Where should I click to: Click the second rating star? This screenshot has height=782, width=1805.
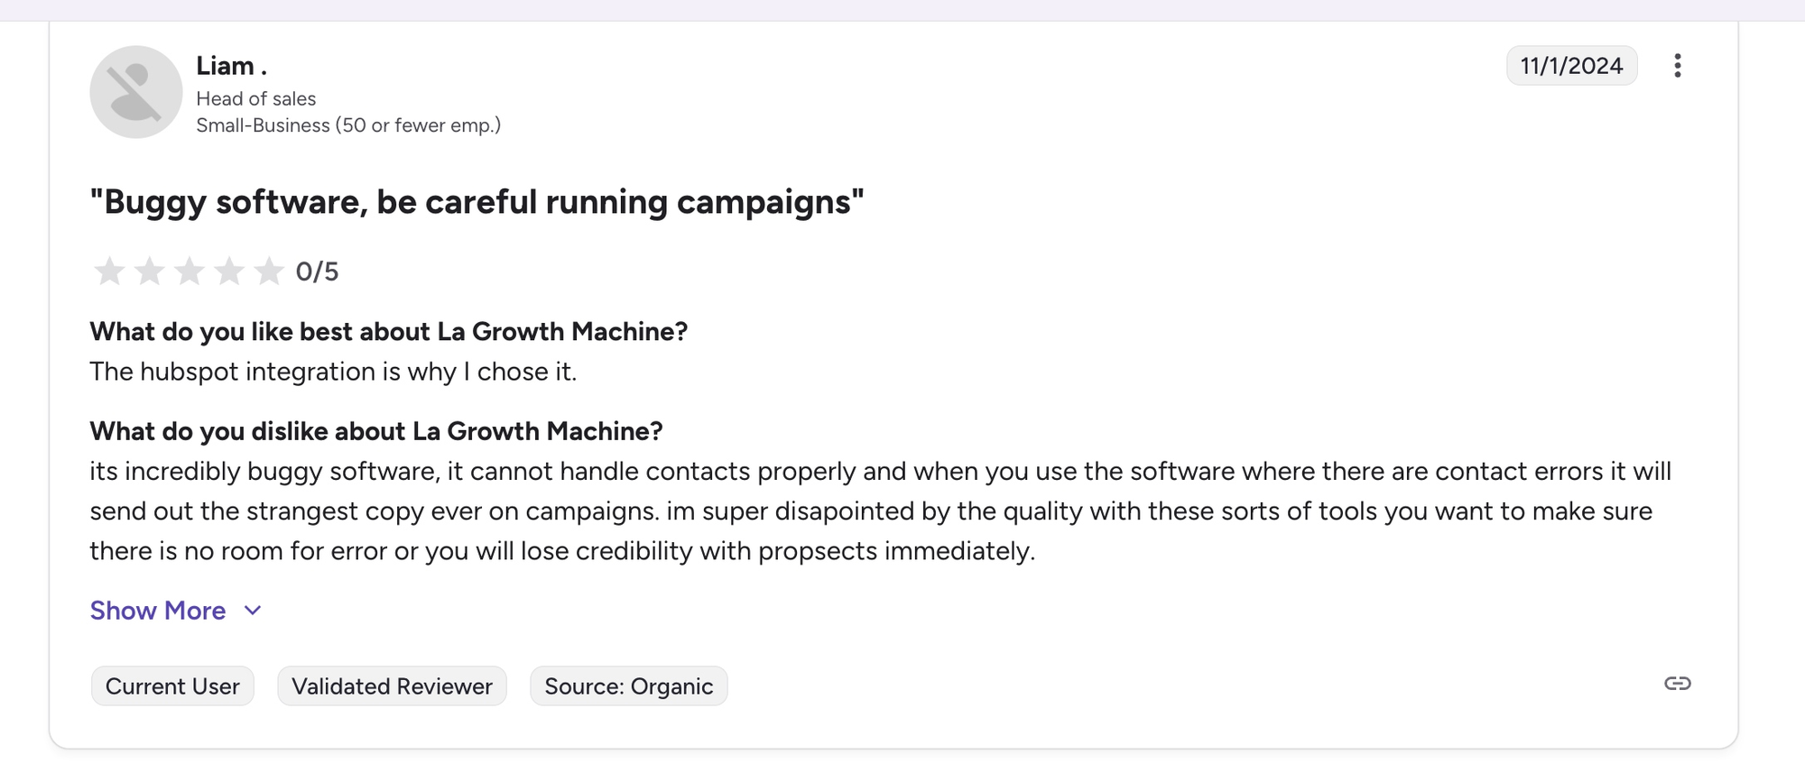point(149,271)
